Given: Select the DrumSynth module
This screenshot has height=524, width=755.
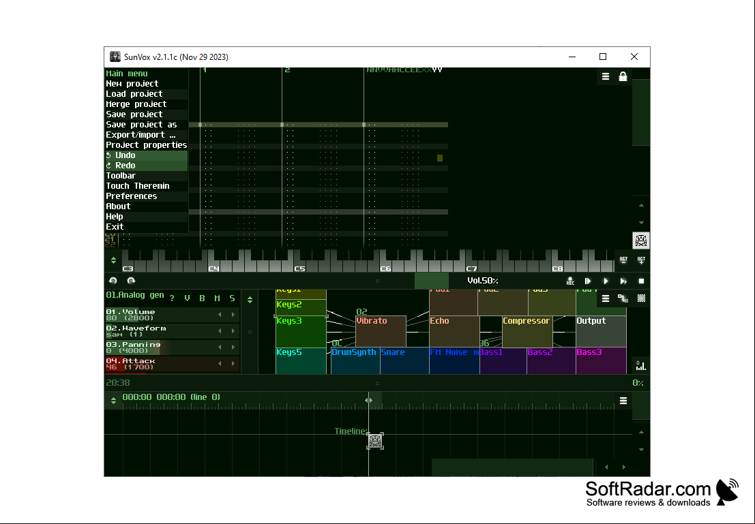Looking at the screenshot, I should pos(355,361).
